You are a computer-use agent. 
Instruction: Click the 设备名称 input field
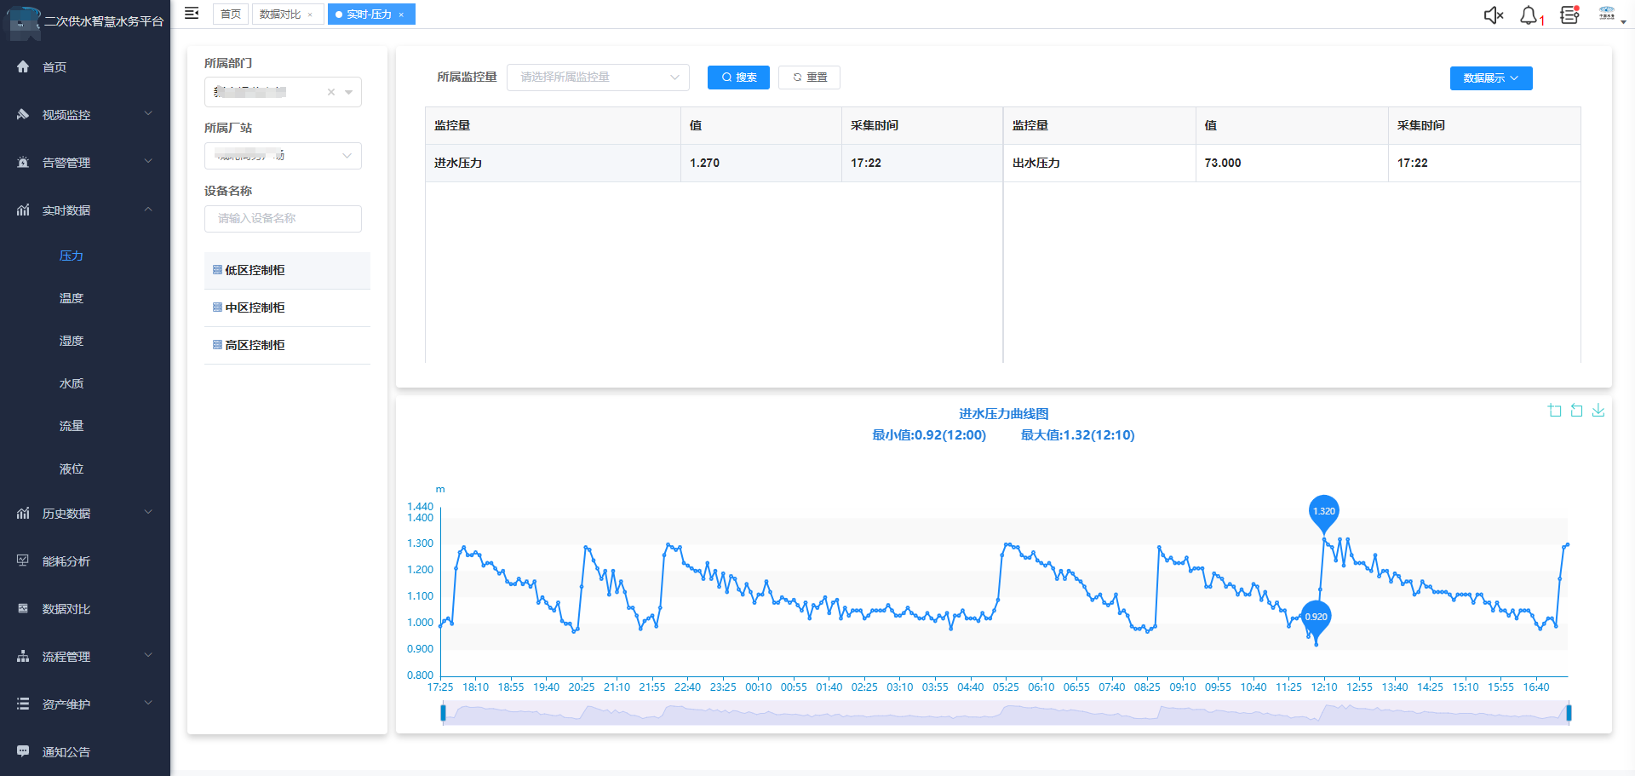point(283,219)
